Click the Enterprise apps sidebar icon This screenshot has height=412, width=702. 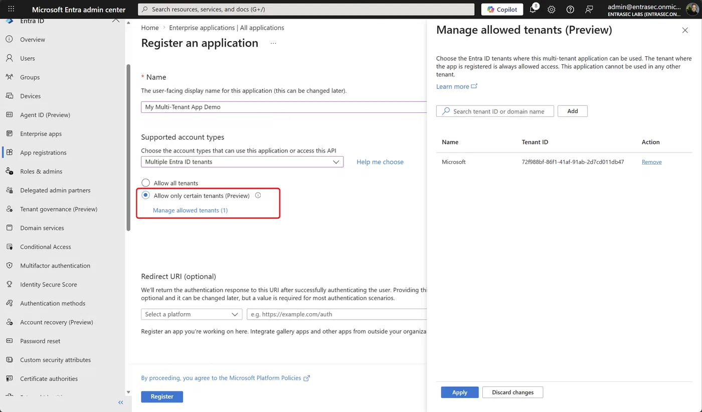(x=10, y=133)
